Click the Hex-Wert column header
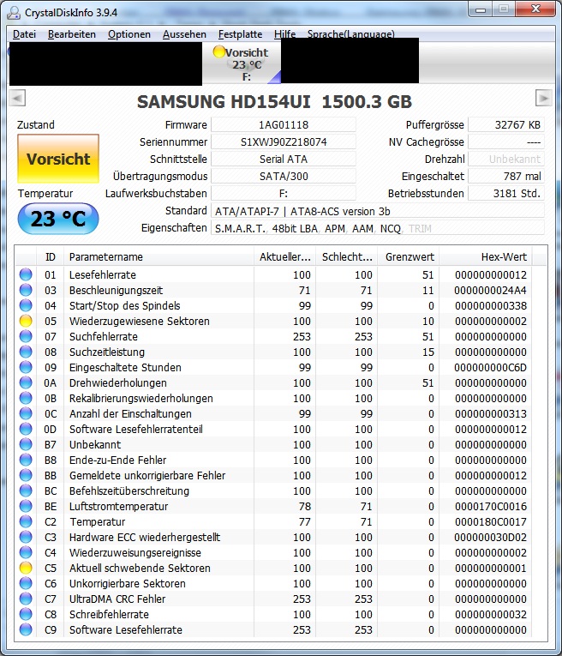 (x=486, y=257)
